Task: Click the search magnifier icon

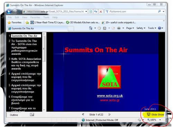Action: [x=160, y=11]
